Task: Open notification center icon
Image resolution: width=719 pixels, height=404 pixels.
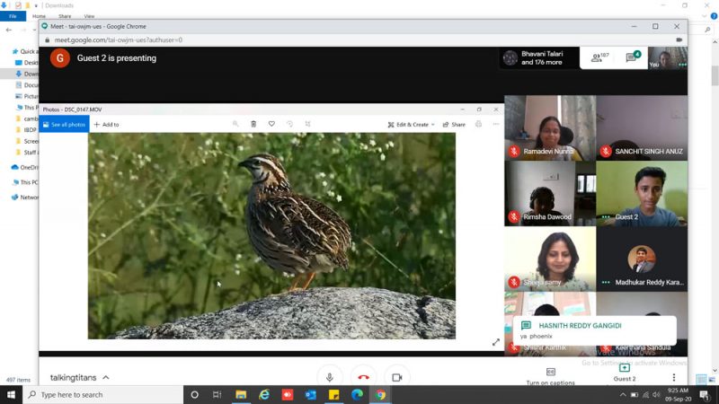Action: click(x=705, y=394)
